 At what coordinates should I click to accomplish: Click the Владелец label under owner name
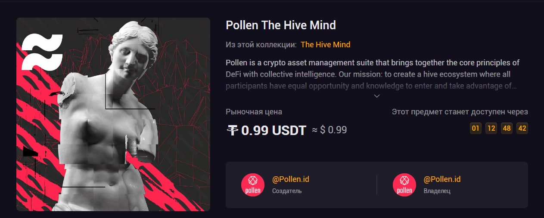(x=437, y=190)
